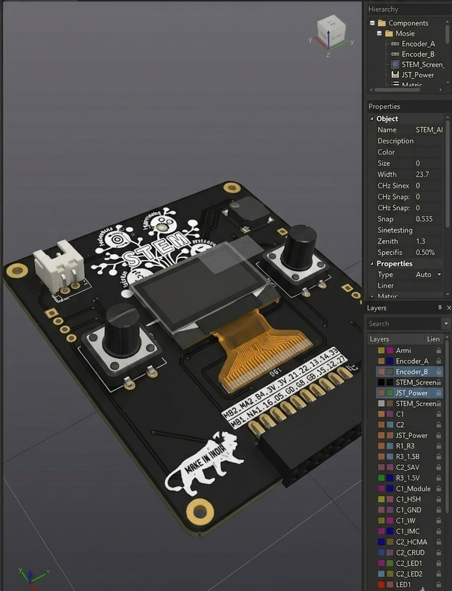Click lock icon of C1_W layer
Viewport: 452px width, 591px height.
[439, 520]
